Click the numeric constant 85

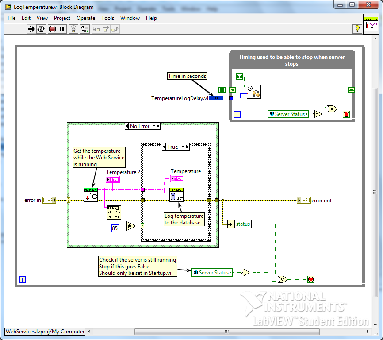(x=115, y=228)
